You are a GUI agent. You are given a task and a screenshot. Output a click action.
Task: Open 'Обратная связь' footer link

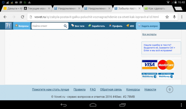[111, 89]
